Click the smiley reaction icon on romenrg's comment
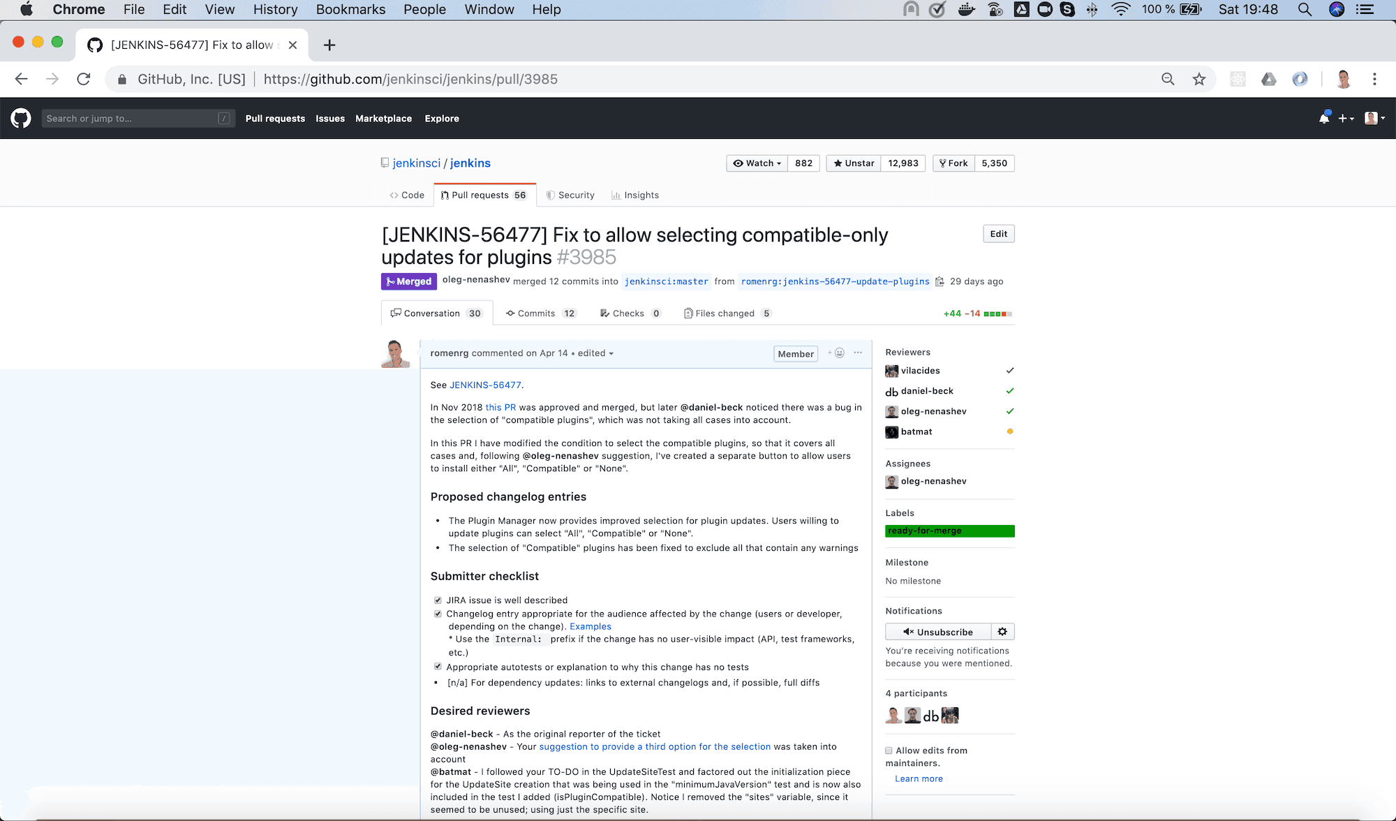Screen dimensions: 1396x821 (x=837, y=353)
